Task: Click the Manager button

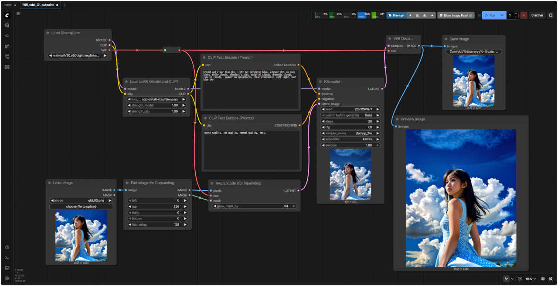Action: [396, 15]
